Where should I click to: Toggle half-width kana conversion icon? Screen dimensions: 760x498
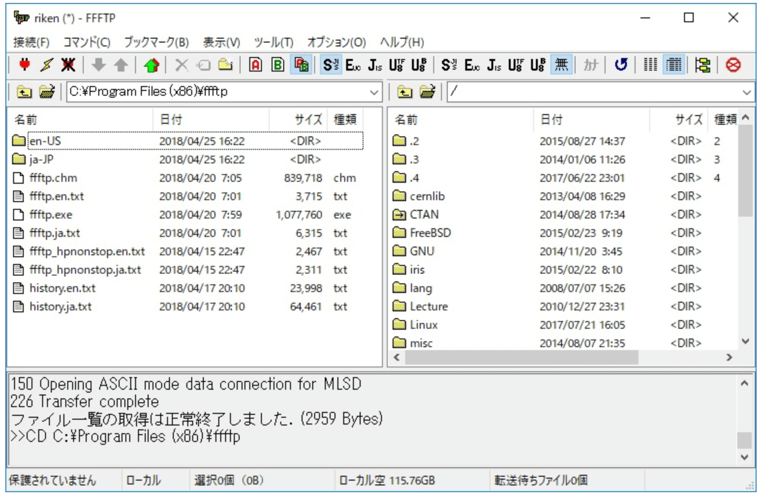pos(591,65)
